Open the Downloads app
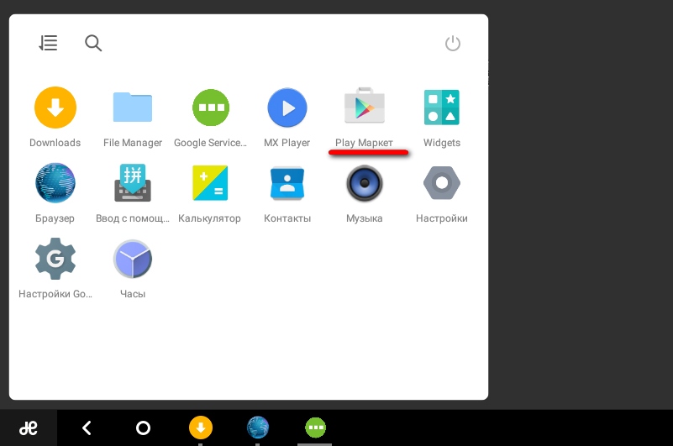Screen dimensions: 673x446 pyautogui.click(x=55, y=108)
